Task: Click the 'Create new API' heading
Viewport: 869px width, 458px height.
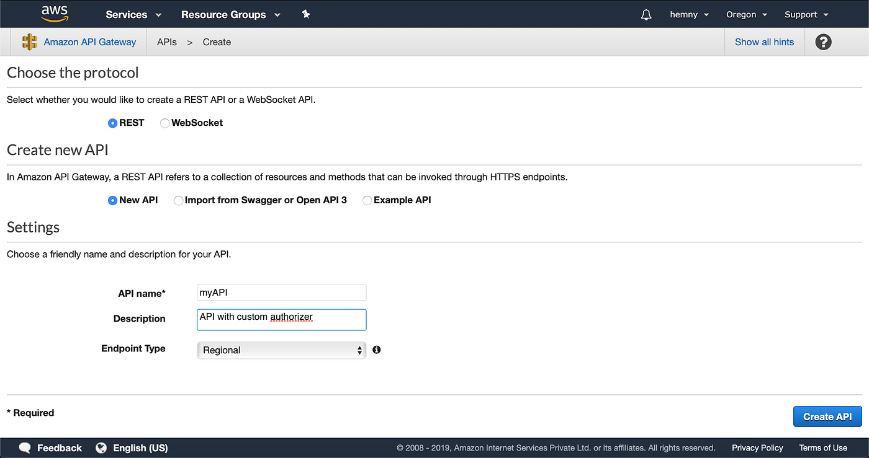Action: [x=58, y=150]
